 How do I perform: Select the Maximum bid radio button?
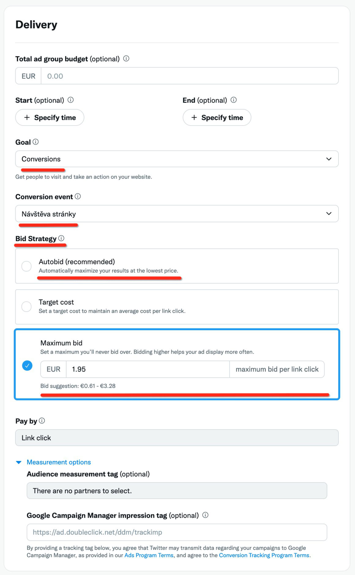[27, 365]
